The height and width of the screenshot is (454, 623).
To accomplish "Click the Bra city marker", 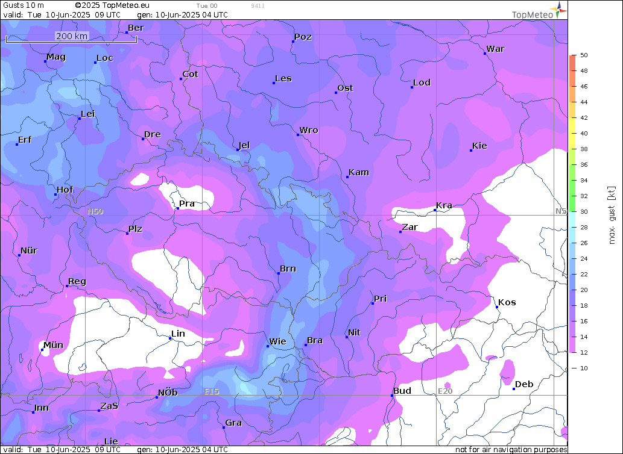I will coord(306,345).
